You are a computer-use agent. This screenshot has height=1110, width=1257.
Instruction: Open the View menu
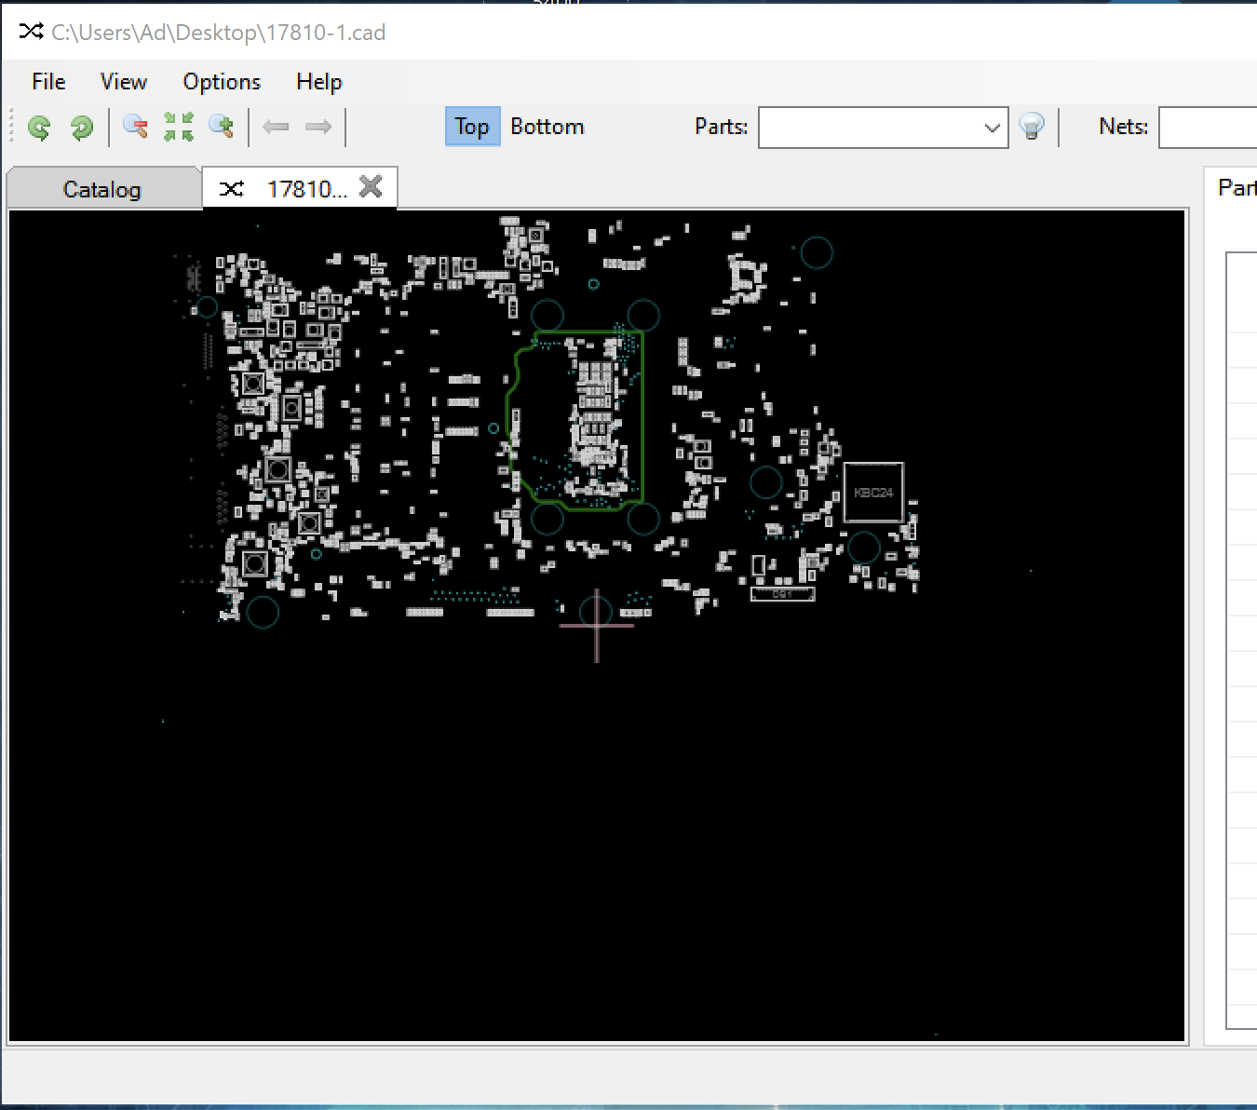tap(124, 82)
